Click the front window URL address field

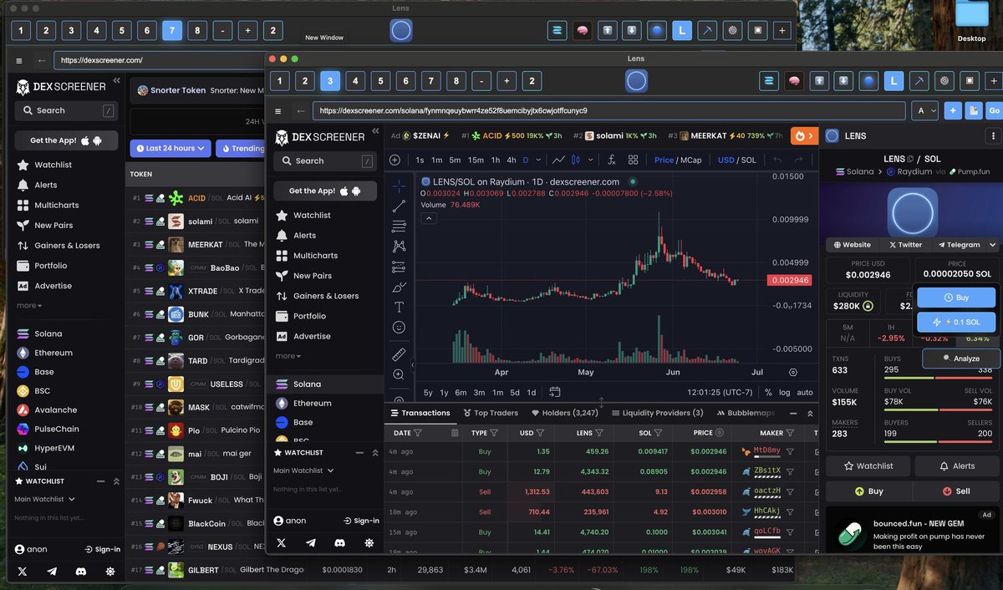pyautogui.click(x=609, y=110)
